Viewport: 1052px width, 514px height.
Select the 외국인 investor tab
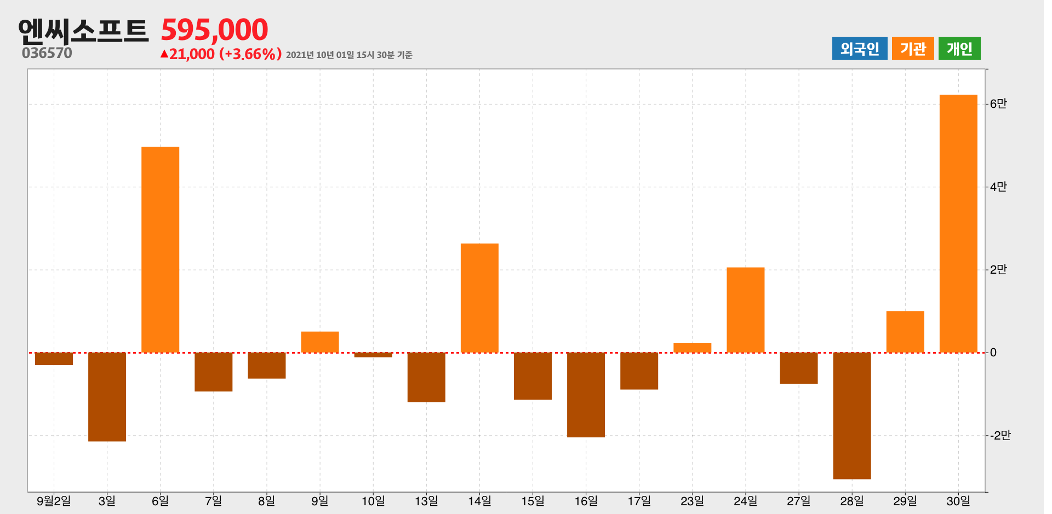pyautogui.click(x=859, y=49)
